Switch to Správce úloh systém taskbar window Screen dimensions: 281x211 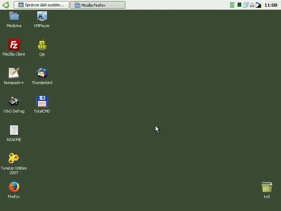pyautogui.click(x=41, y=5)
